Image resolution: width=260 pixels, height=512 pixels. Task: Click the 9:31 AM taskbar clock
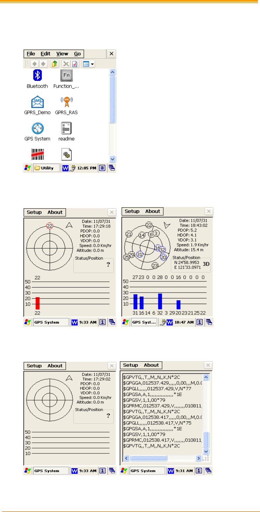click(184, 471)
